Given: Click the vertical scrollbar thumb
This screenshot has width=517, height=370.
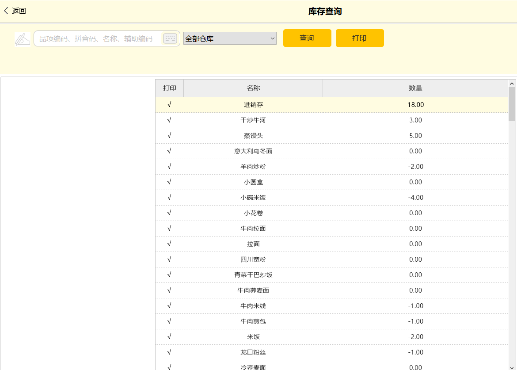Looking at the screenshot, I should point(512,104).
